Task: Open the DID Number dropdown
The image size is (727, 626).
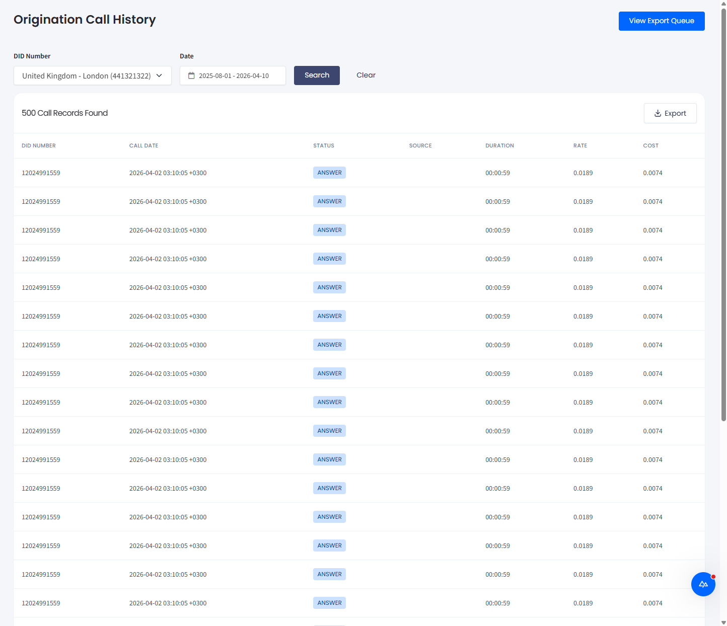Action: click(93, 75)
